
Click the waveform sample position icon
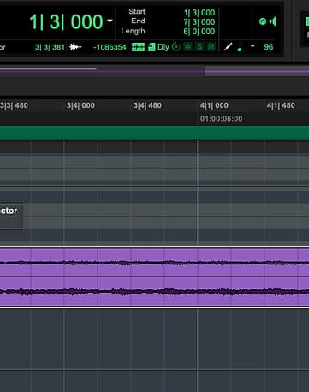[75, 47]
